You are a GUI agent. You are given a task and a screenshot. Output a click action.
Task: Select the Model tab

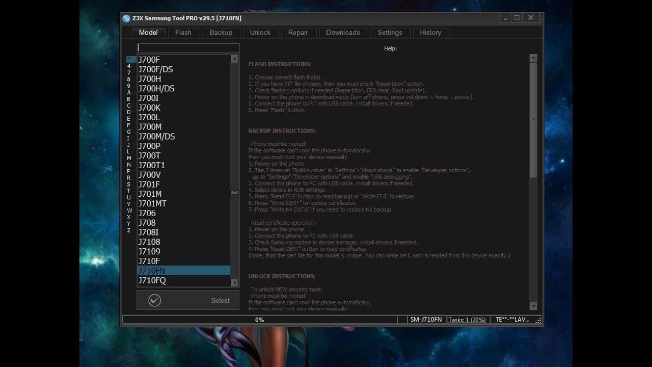tap(148, 32)
